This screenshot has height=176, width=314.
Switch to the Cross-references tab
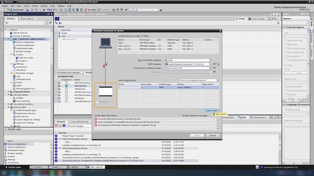tap(79, 122)
